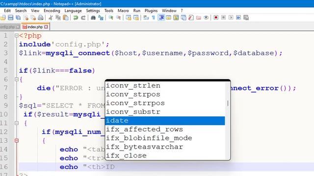This screenshot has height=176, width=314.
Task: Open the Language menu
Action: [73, 11]
